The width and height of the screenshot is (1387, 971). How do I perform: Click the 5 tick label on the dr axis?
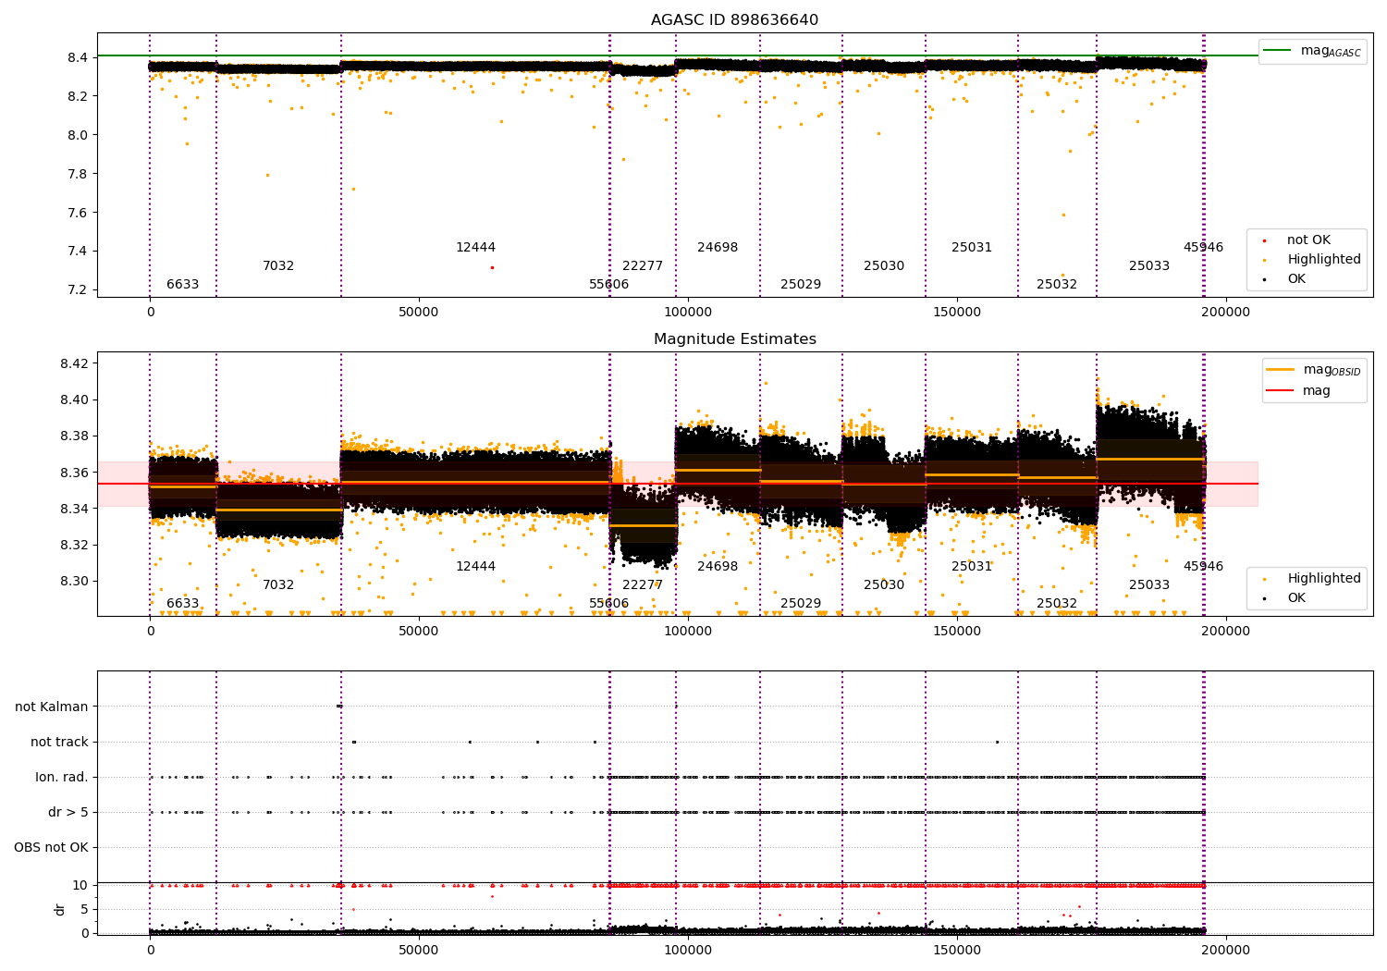(x=85, y=909)
